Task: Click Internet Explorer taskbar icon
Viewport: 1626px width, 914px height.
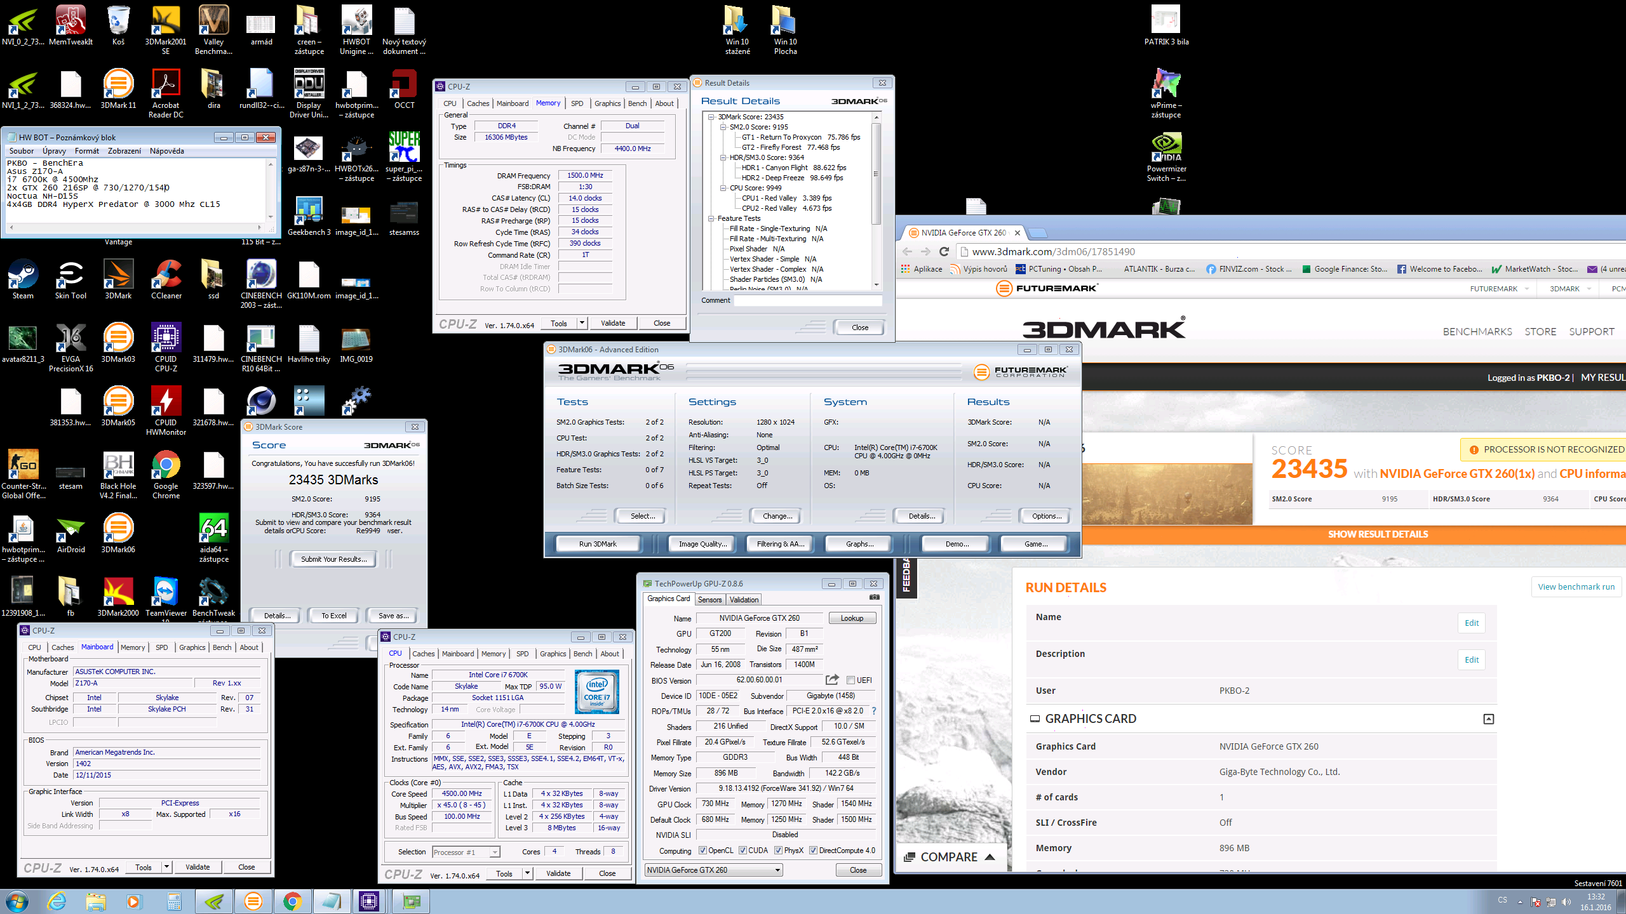Action: click(57, 901)
